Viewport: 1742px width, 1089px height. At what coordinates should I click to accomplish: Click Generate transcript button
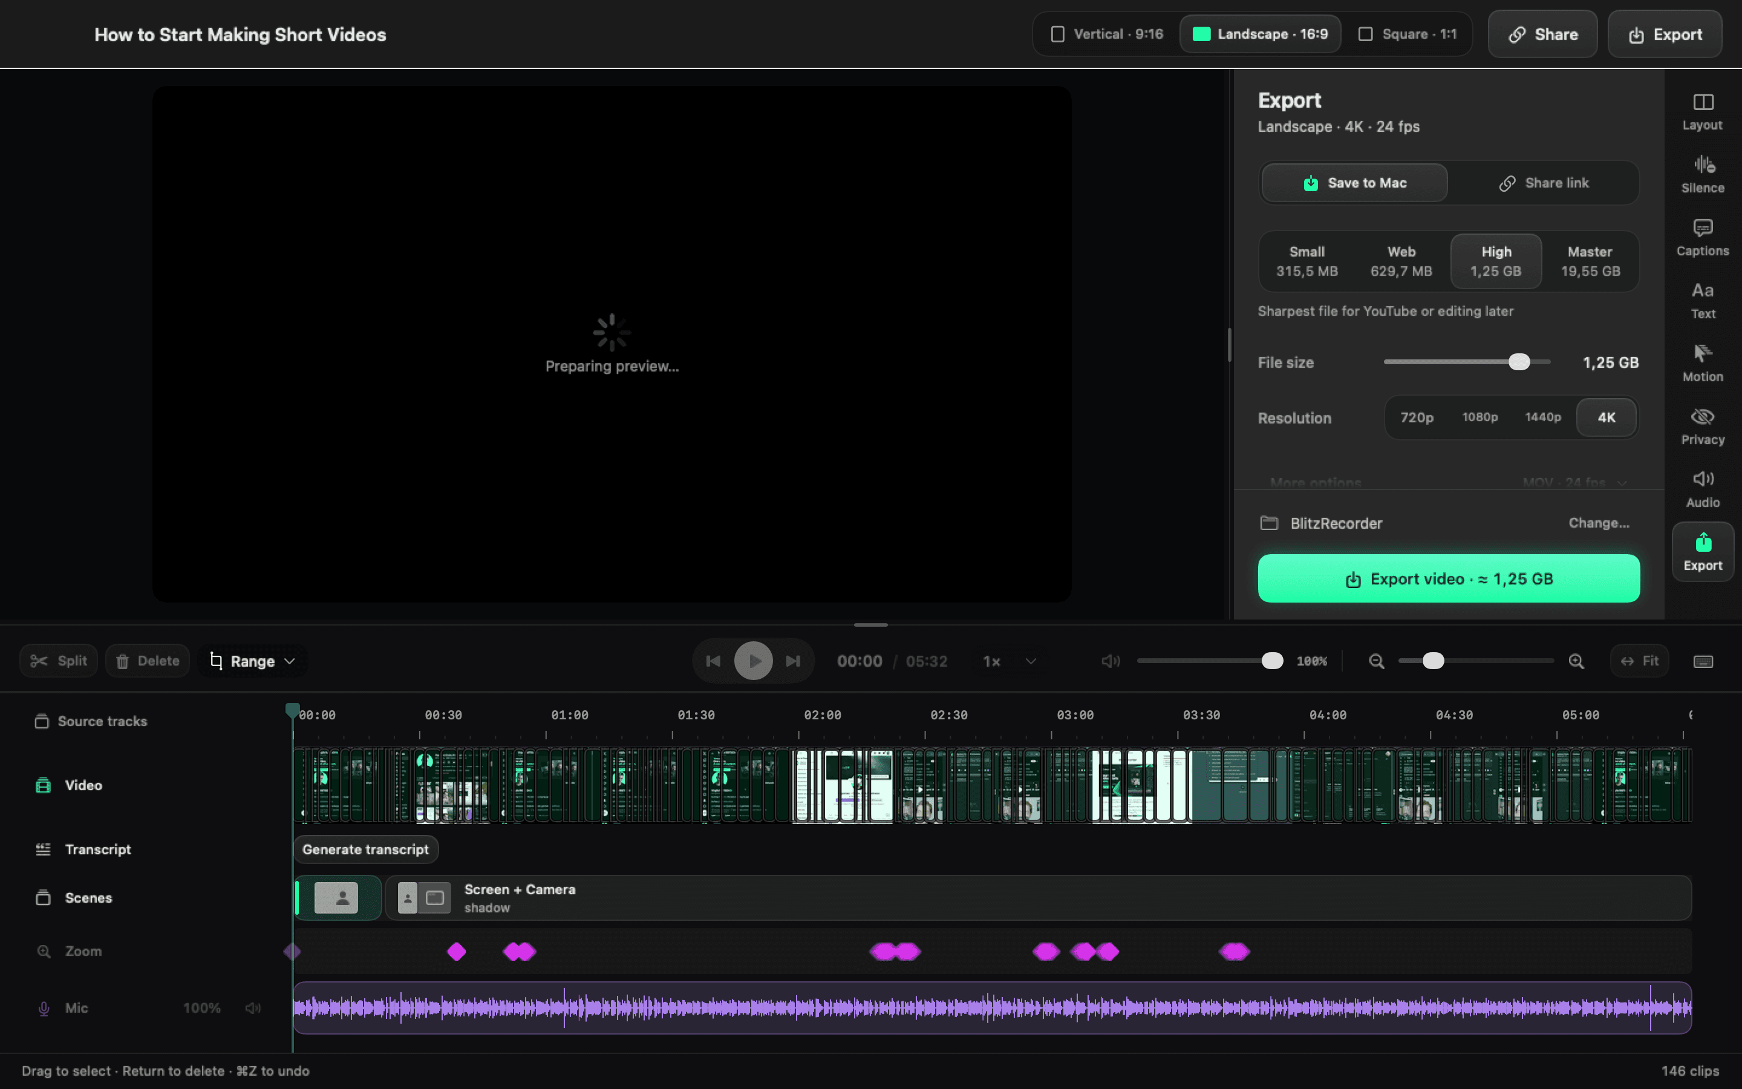tap(366, 850)
